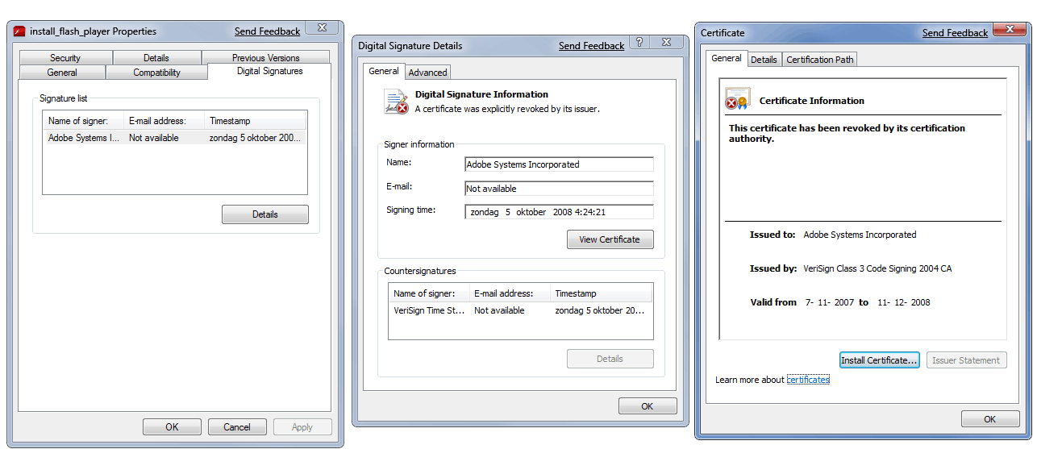Screen dimensions: 1037x449
Task: Close the Certificate window
Action: [x=1009, y=30]
